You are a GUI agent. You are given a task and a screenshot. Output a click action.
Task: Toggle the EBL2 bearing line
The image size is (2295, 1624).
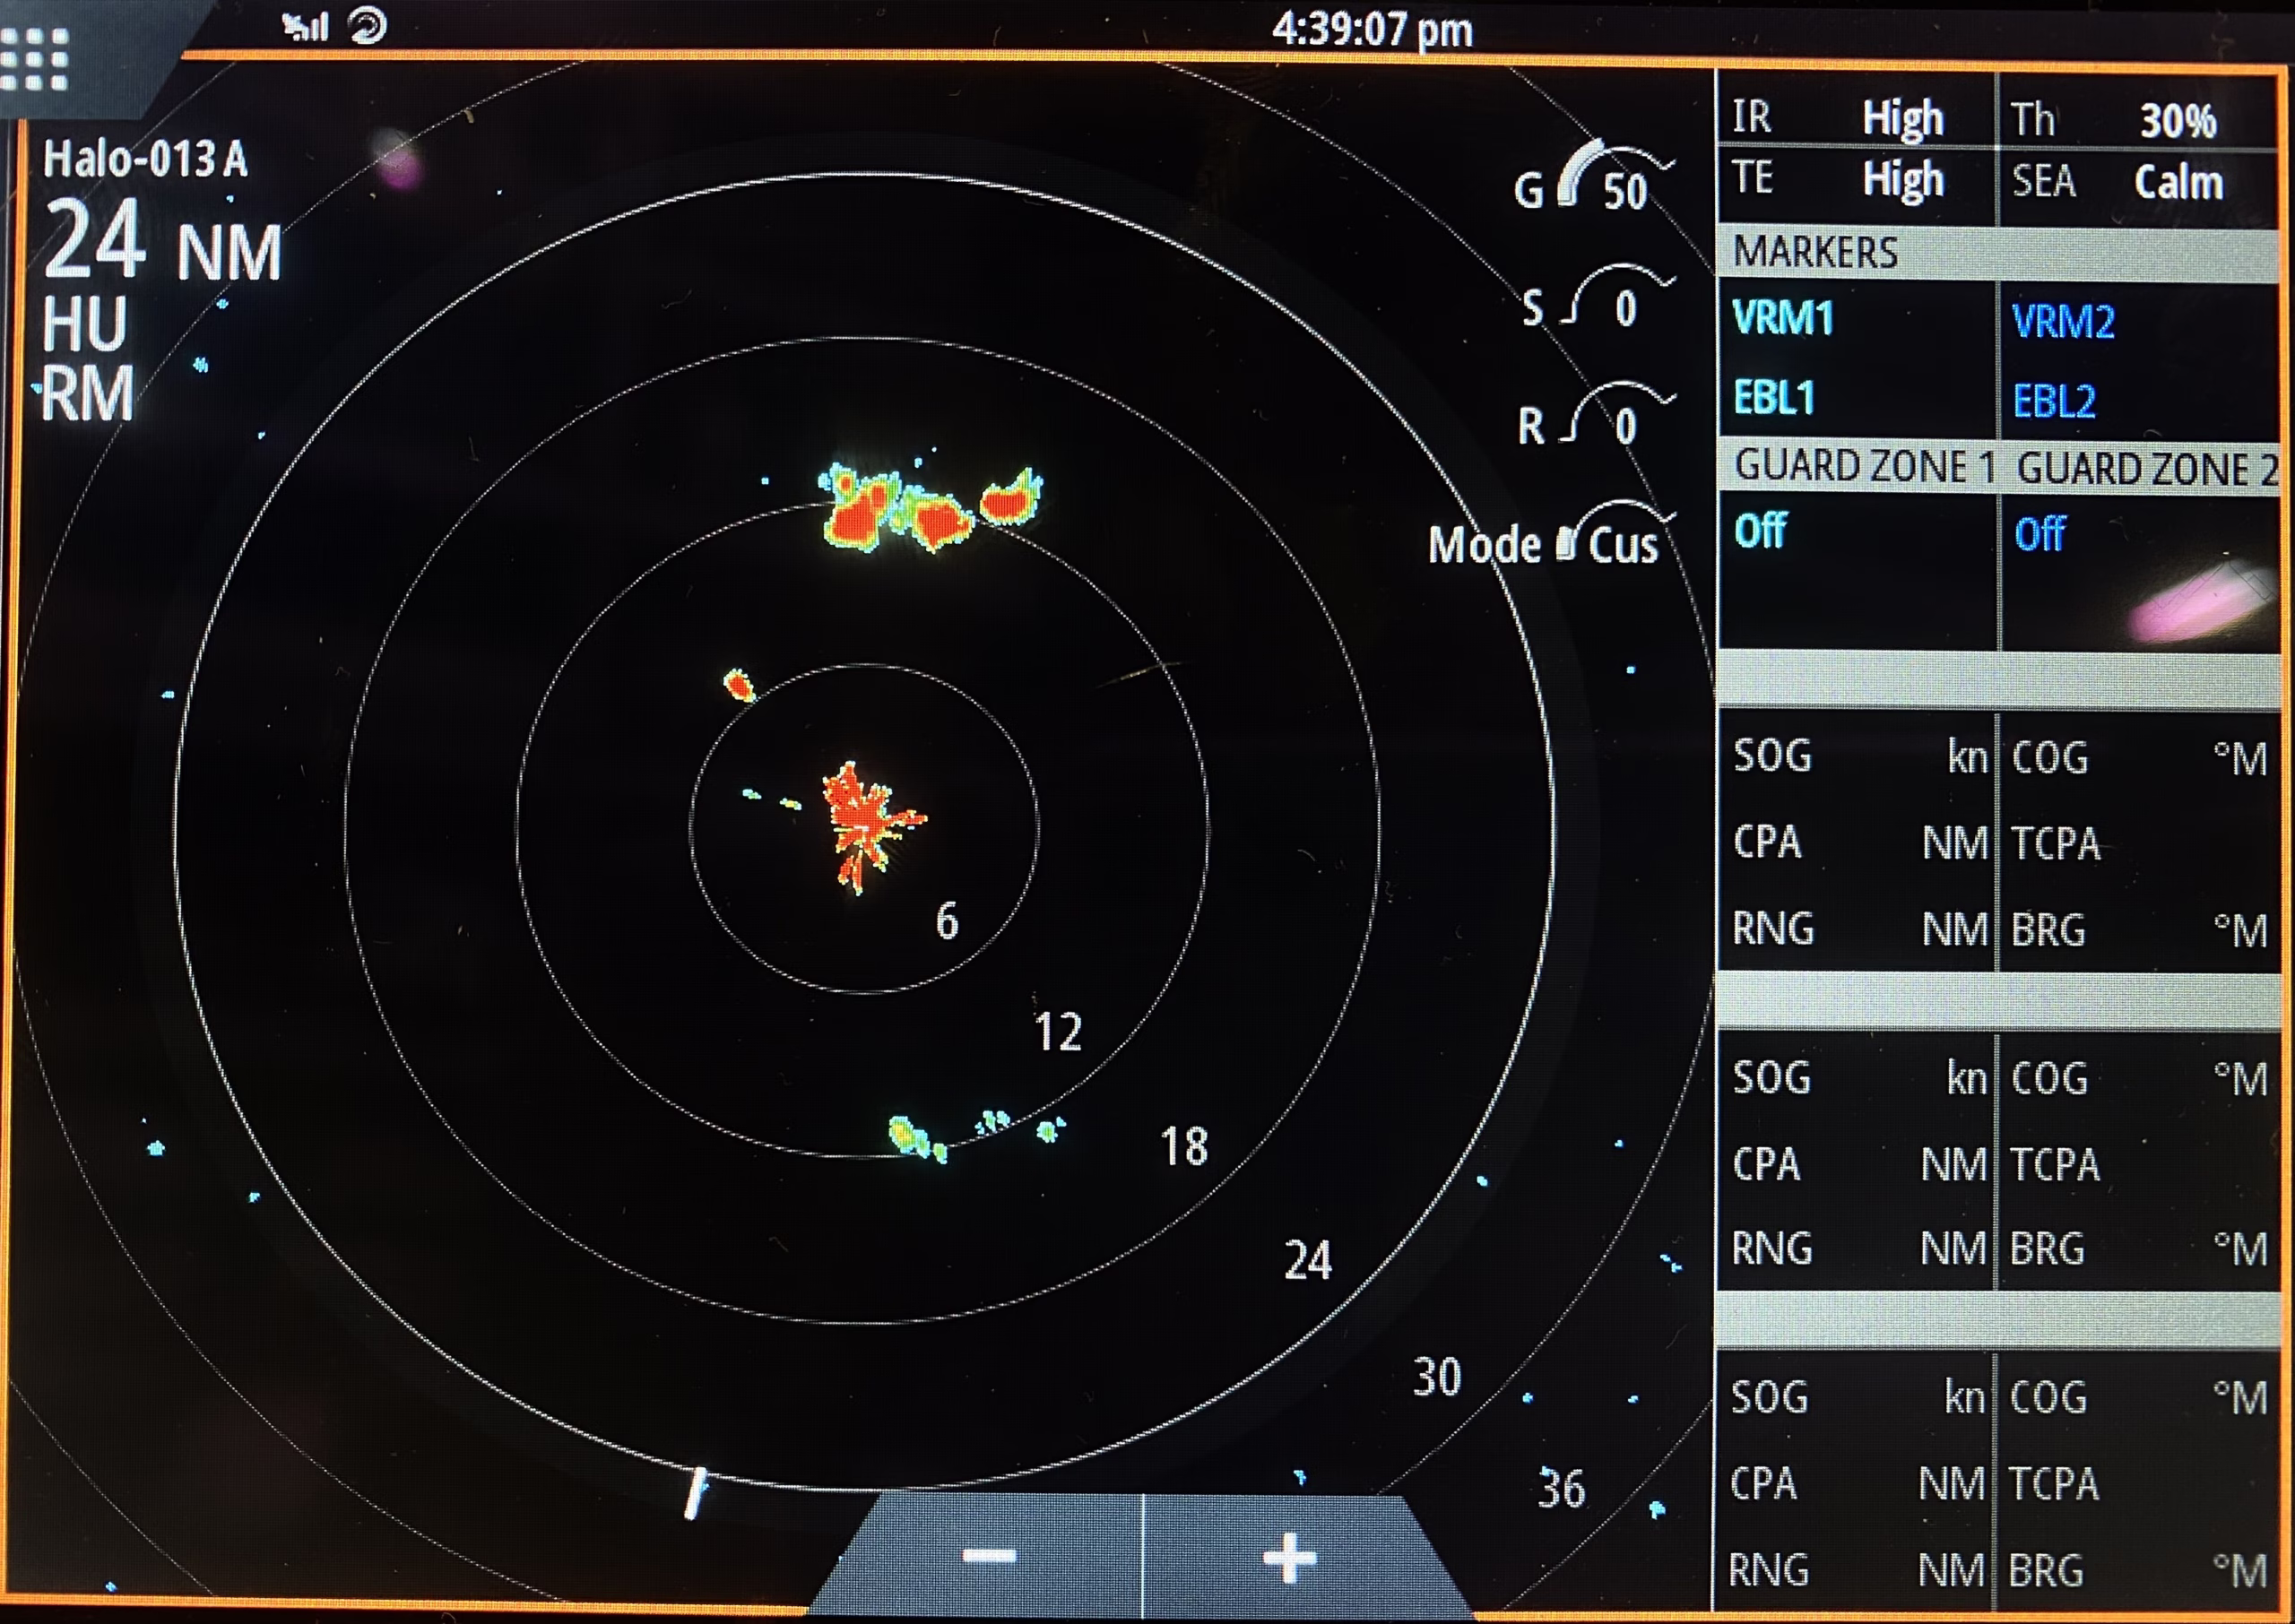click(x=2054, y=401)
